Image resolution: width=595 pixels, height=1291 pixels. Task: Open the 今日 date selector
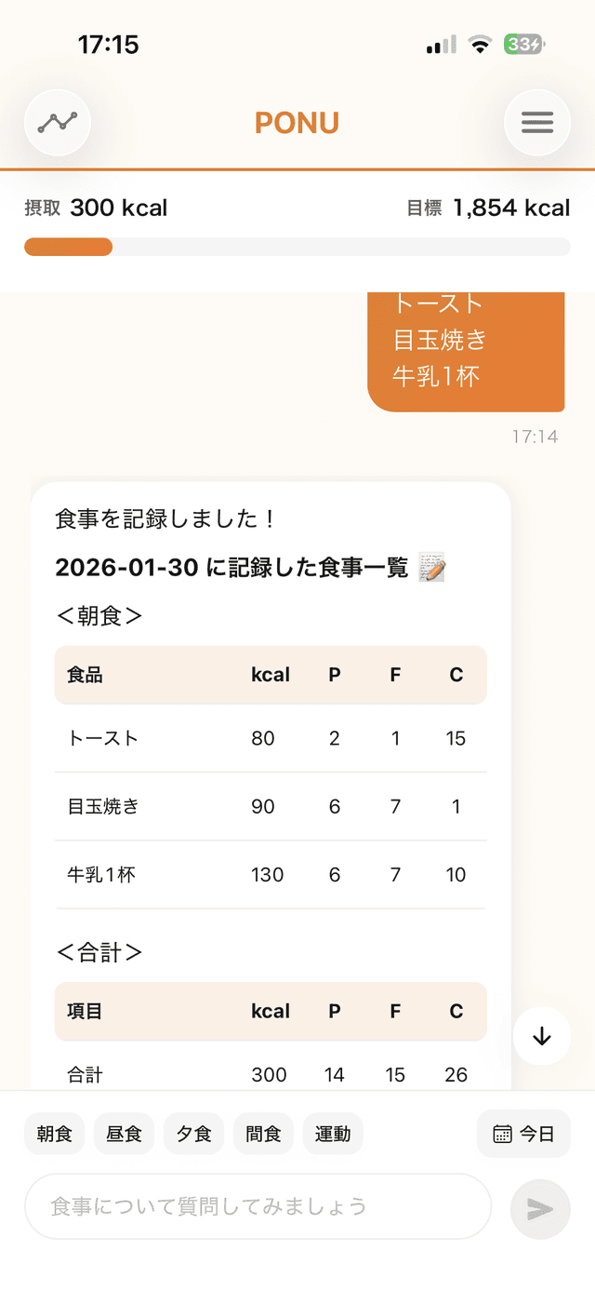click(523, 1134)
